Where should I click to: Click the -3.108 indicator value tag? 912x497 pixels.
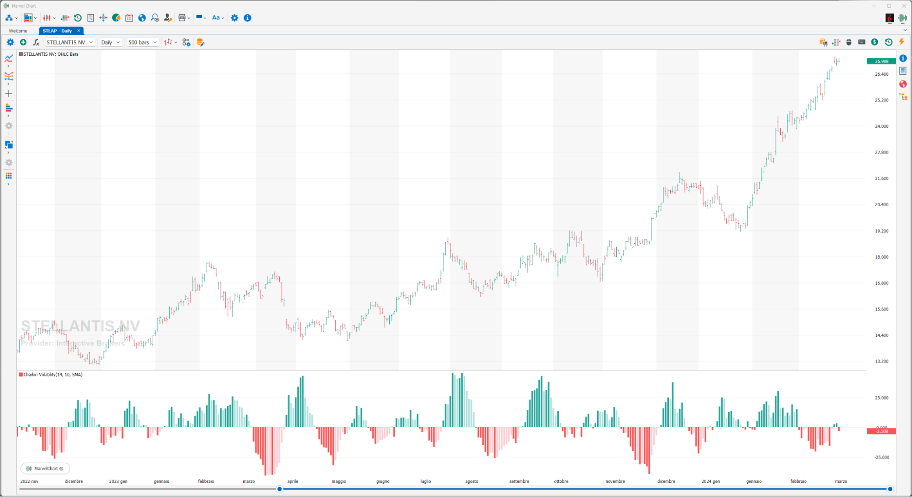click(x=881, y=431)
